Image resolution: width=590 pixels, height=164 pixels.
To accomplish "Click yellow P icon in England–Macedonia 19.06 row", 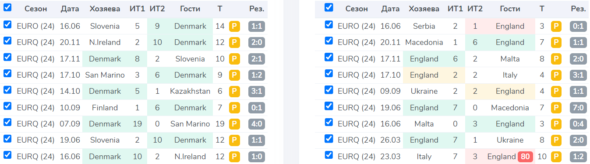I will tap(556, 108).
